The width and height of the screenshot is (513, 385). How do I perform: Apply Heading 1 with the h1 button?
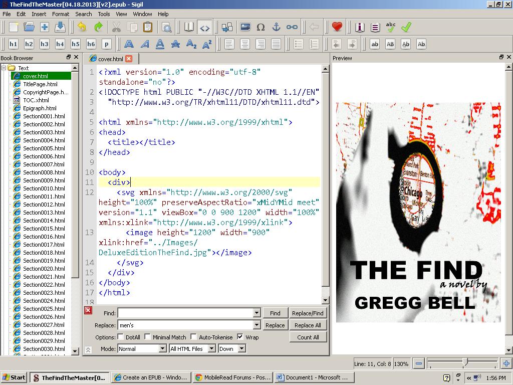13,44
